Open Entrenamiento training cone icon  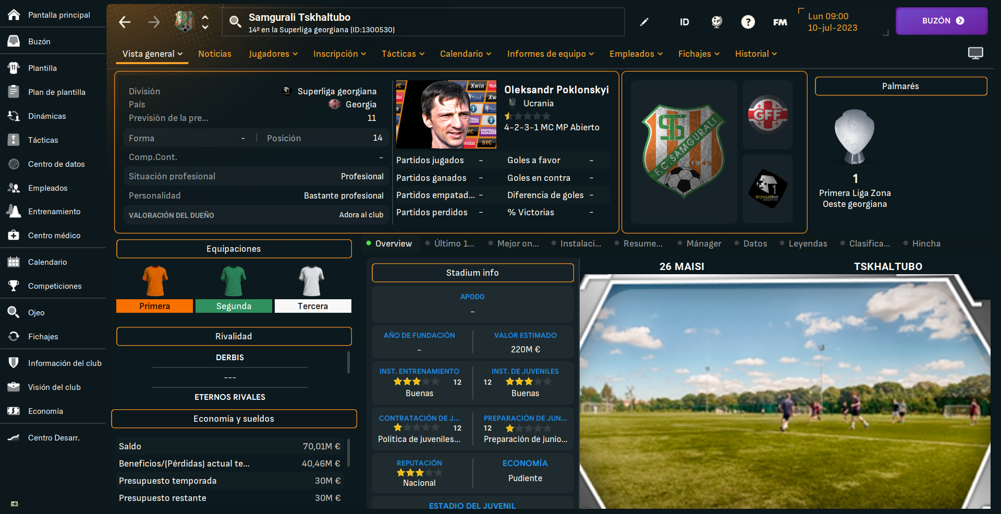pos(14,211)
